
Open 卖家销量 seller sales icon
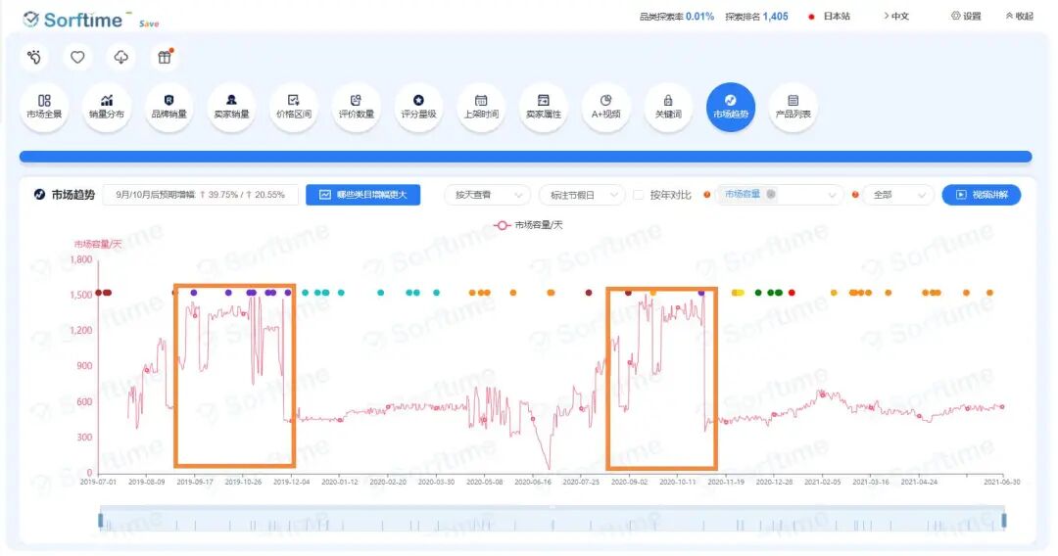[231, 107]
